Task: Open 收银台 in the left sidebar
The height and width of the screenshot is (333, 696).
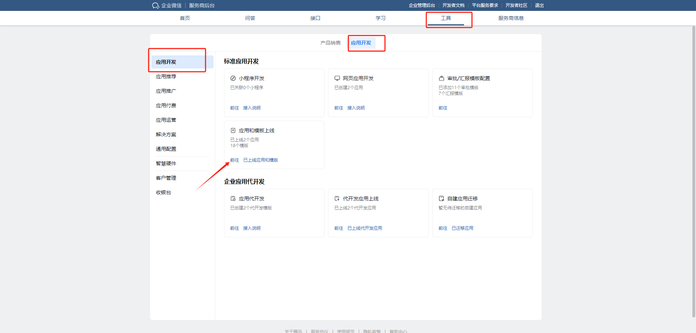Action: pyautogui.click(x=163, y=192)
